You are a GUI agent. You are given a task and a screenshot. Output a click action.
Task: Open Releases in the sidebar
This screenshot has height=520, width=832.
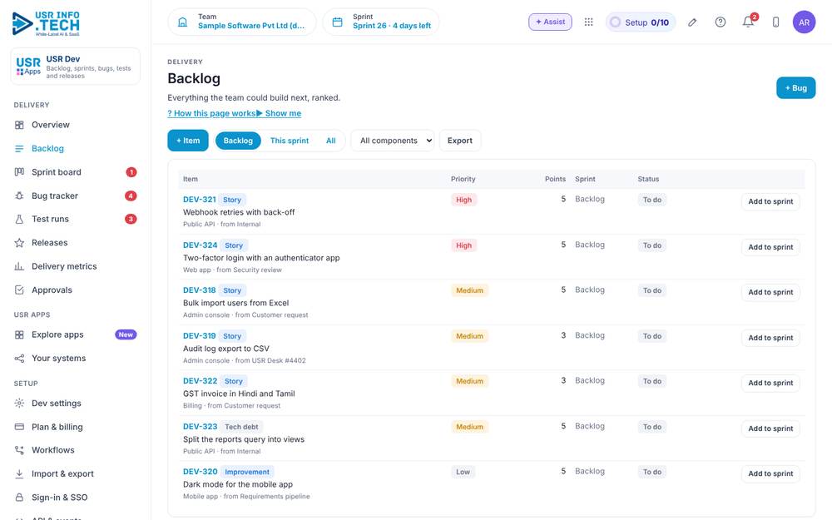point(76,242)
